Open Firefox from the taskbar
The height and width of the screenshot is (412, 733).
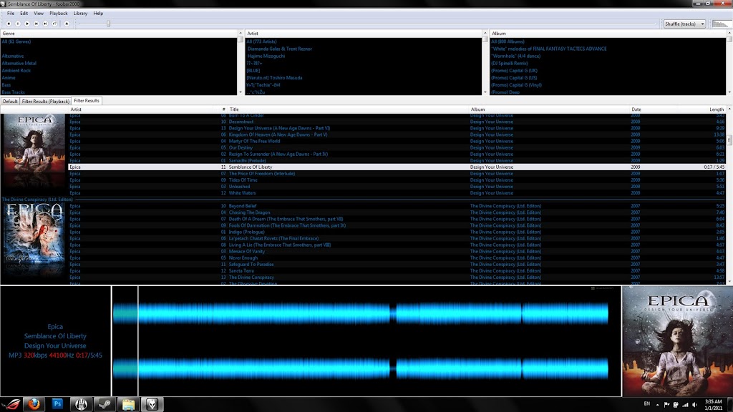(x=34, y=404)
